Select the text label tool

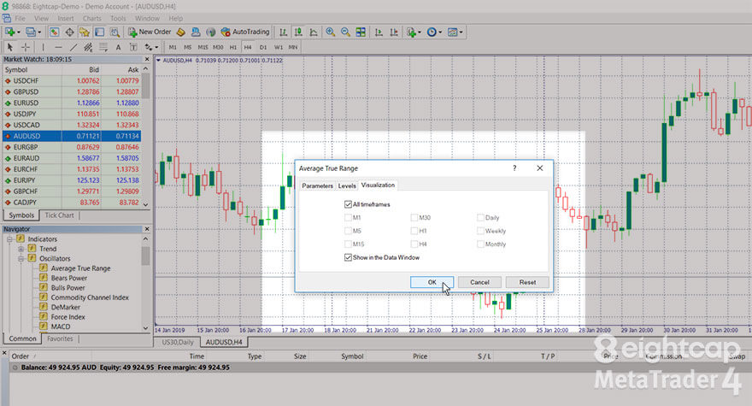click(x=133, y=47)
